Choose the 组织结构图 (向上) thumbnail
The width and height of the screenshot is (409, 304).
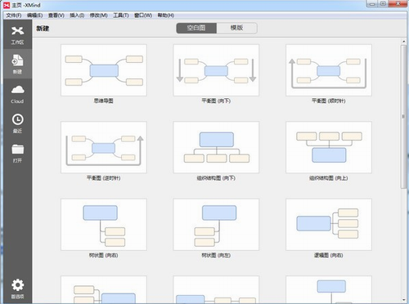(x=329, y=147)
